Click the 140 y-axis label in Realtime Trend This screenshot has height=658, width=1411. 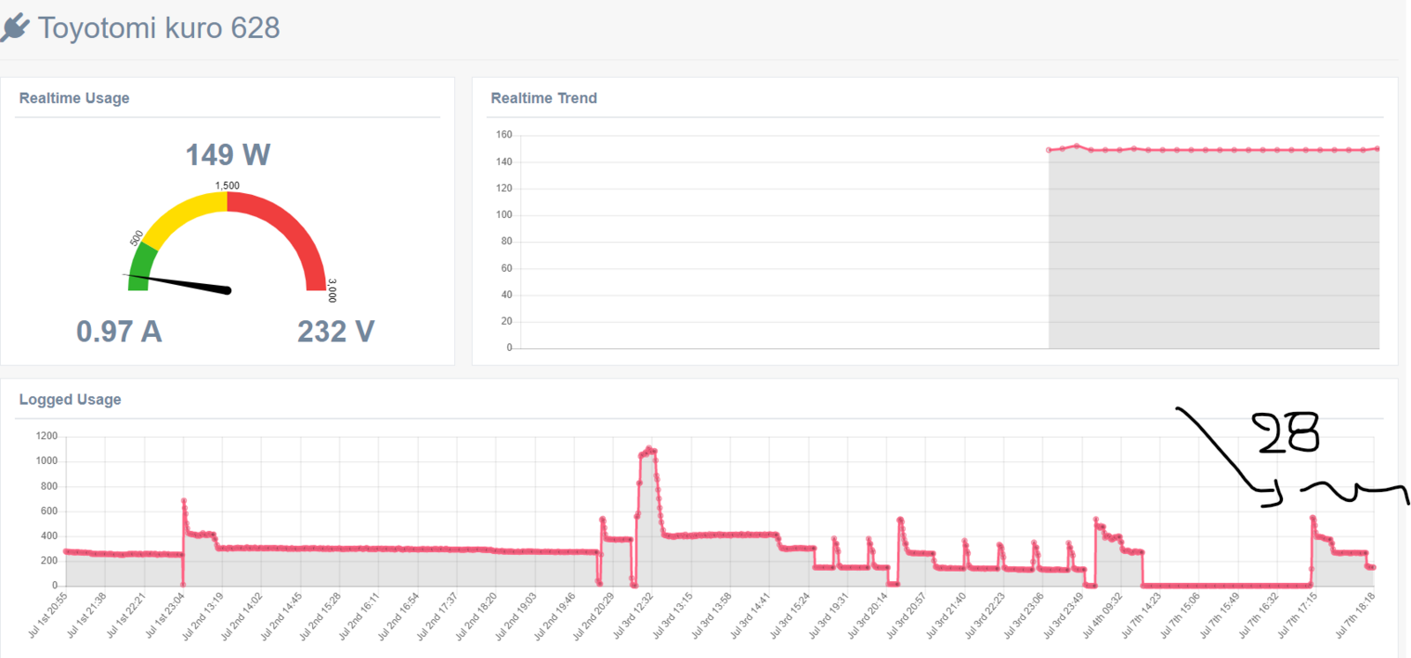click(504, 161)
